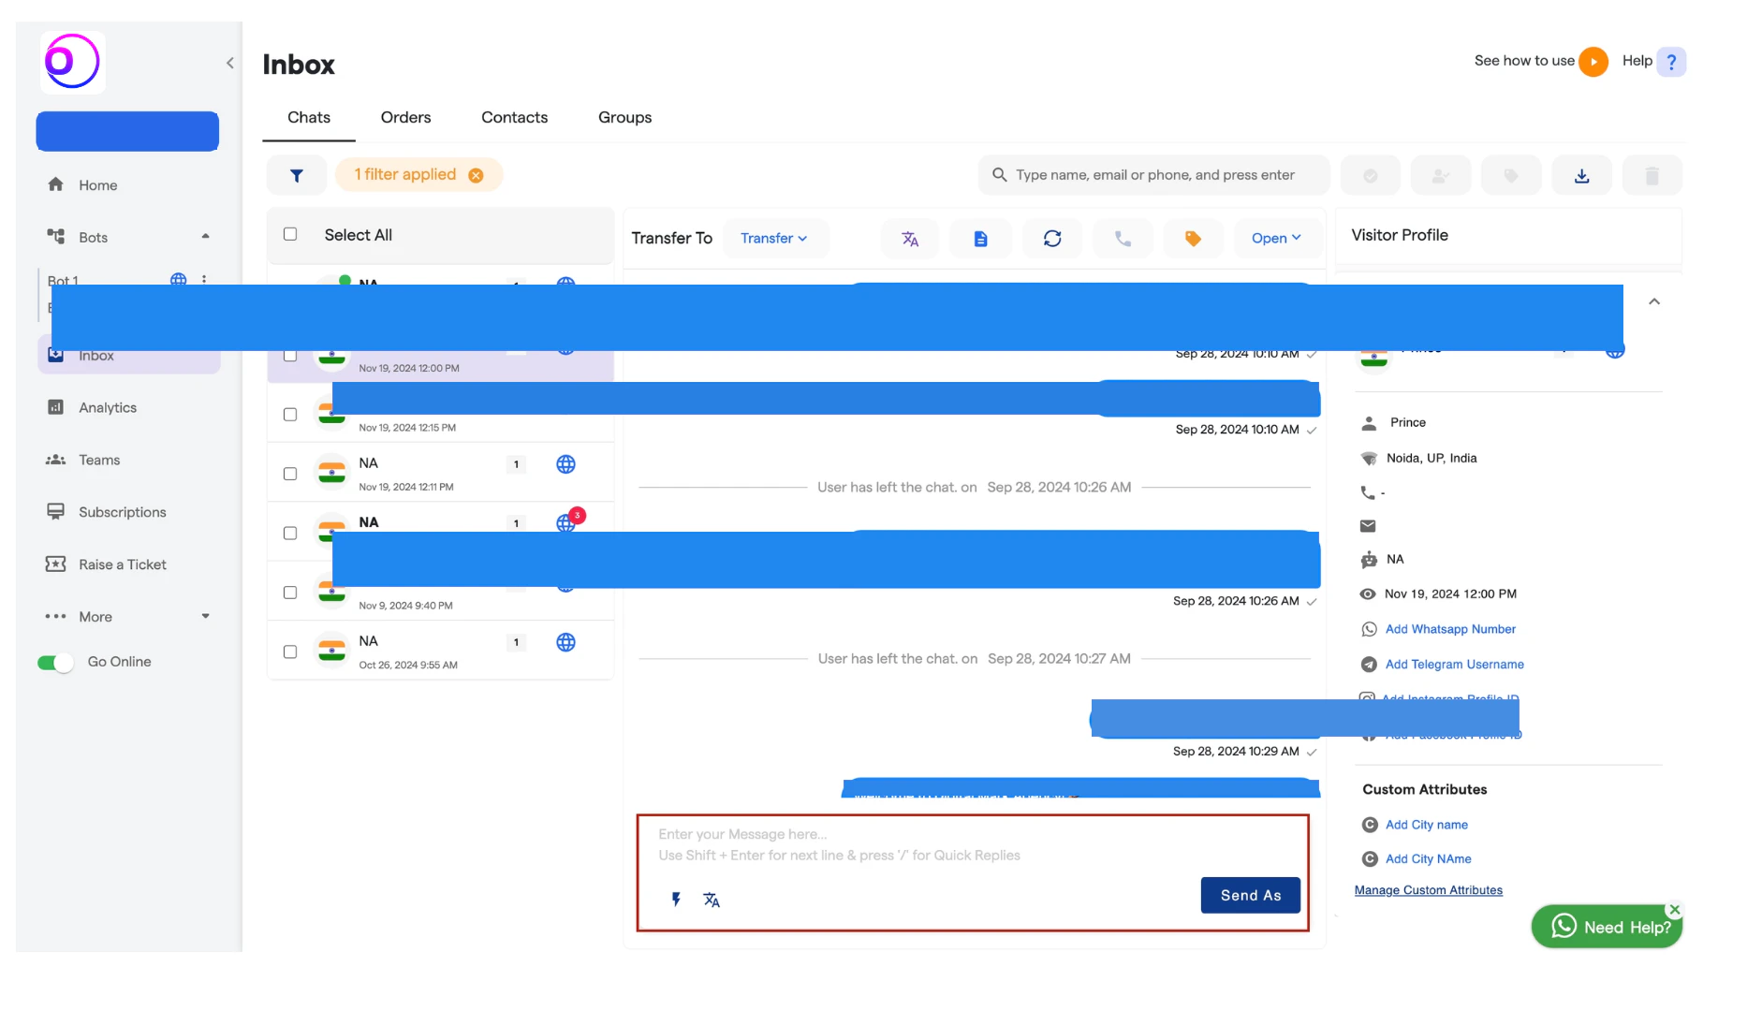The height and width of the screenshot is (1011, 1747).
Task: Open the Transfer dropdown
Action: click(x=773, y=239)
